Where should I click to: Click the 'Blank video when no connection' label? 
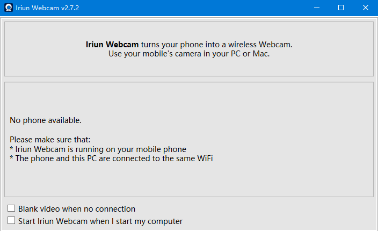[77, 209]
